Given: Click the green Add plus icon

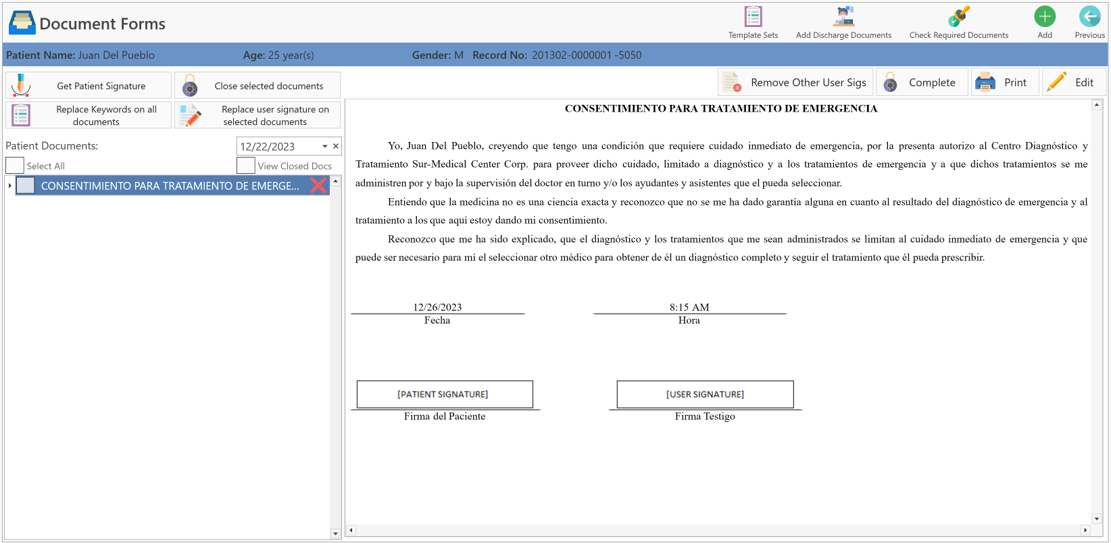Looking at the screenshot, I should (x=1045, y=16).
